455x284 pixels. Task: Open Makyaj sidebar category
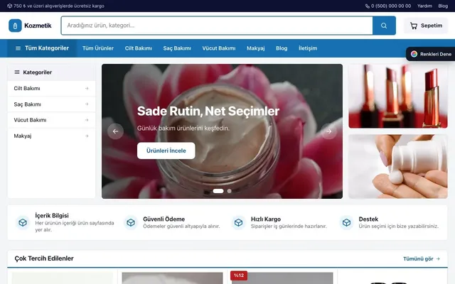pos(51,136)
